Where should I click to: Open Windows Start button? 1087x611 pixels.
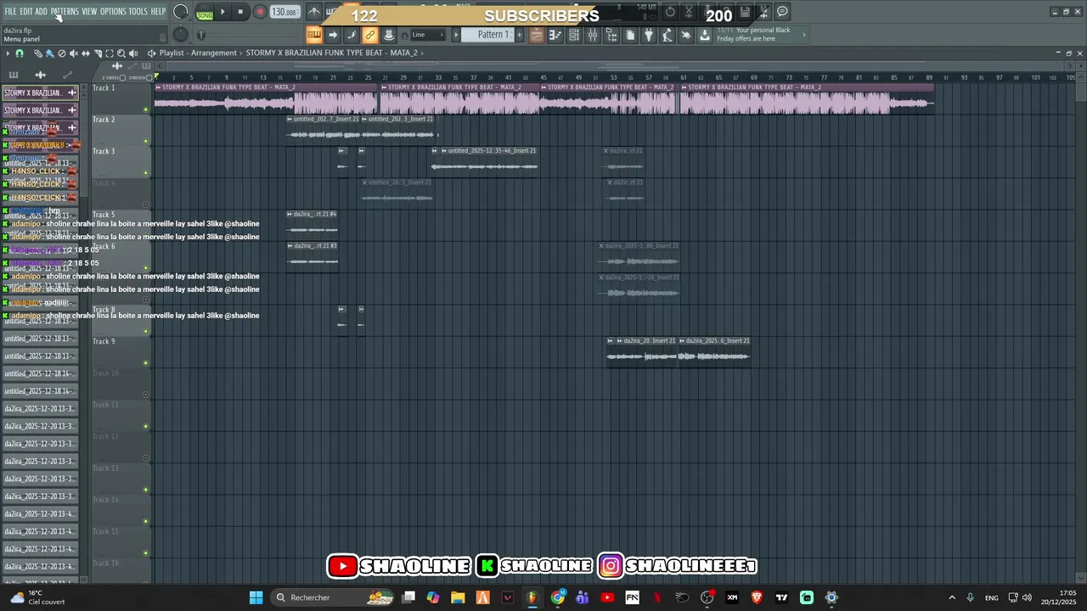click(x=256, y=597)
